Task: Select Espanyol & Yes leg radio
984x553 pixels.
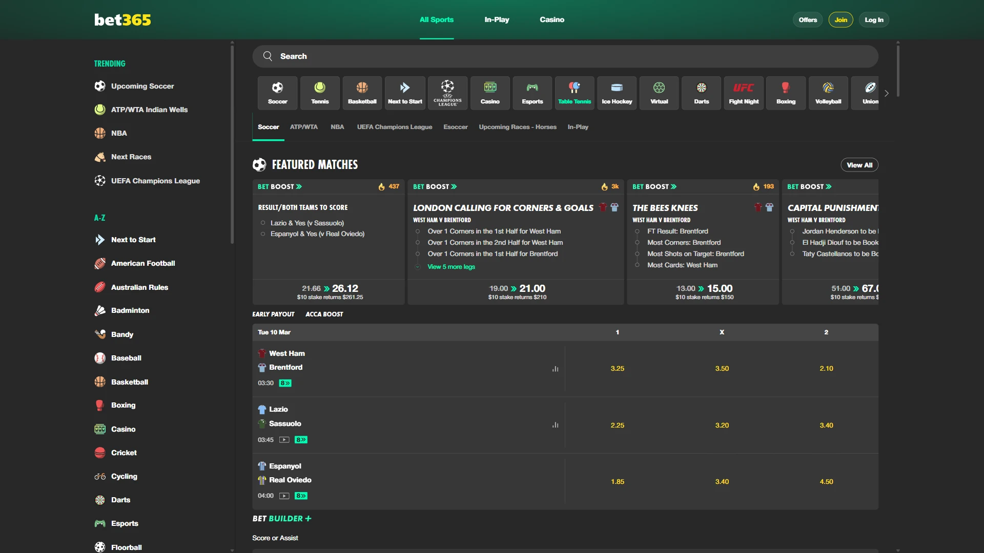Action: (263, 234)
